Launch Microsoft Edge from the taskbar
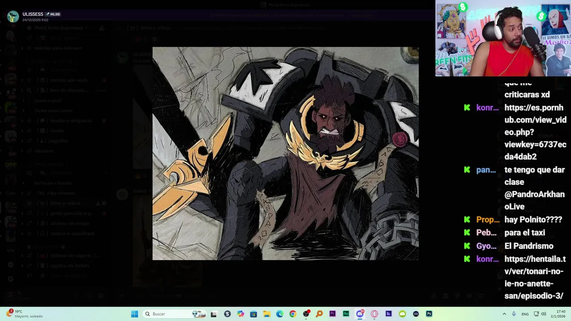 coord(279,314)
